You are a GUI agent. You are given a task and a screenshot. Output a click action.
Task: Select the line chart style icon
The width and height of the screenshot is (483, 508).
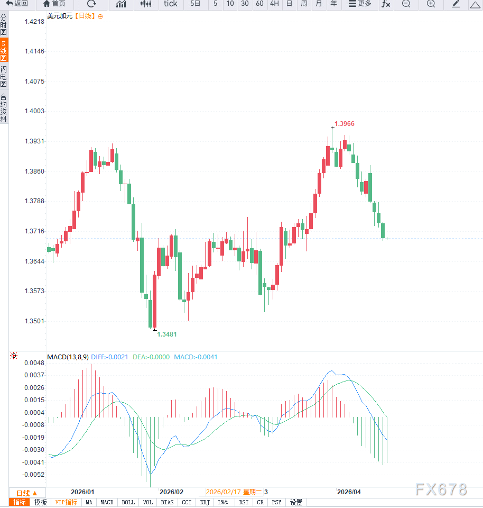coord(121,4)
